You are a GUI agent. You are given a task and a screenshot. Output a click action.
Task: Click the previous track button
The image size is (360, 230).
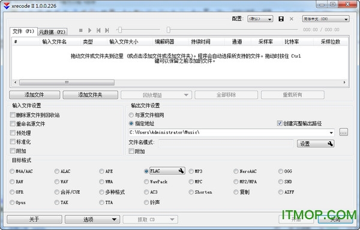point(98,30)
